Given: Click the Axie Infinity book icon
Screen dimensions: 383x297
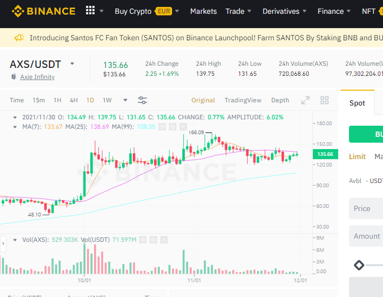Looking at the screenshot, I should coord(14,77).
